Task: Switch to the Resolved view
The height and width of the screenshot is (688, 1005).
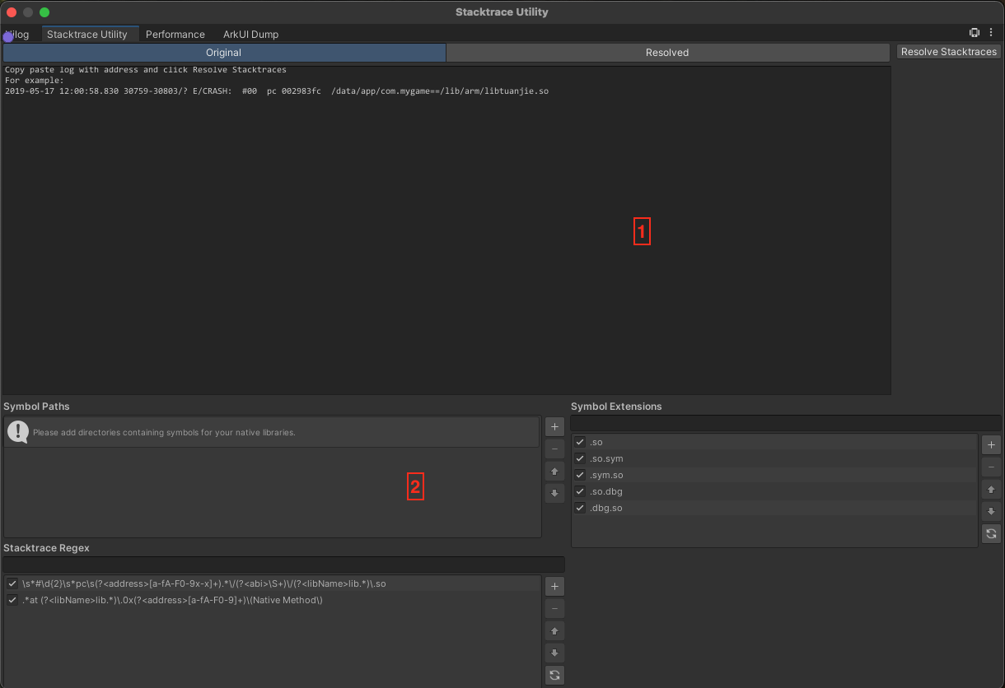Action: (x=666, y=52)
